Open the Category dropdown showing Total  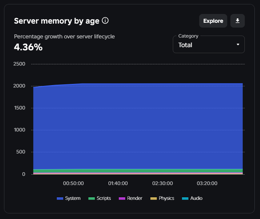pyautogui.click(x=208, y=44)
